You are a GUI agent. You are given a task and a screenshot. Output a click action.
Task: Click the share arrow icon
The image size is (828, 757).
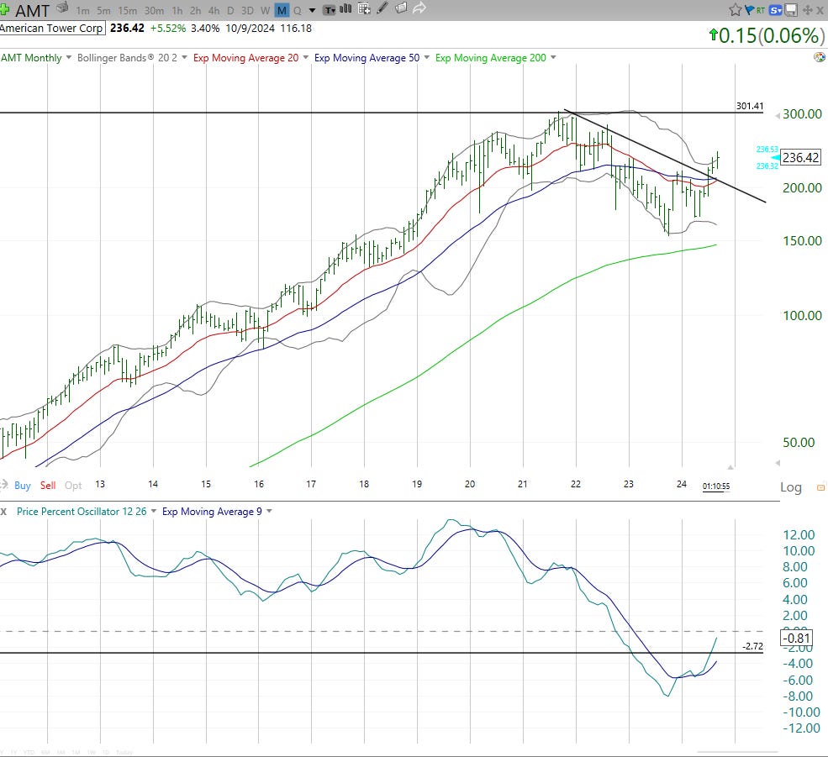[419, 8]
